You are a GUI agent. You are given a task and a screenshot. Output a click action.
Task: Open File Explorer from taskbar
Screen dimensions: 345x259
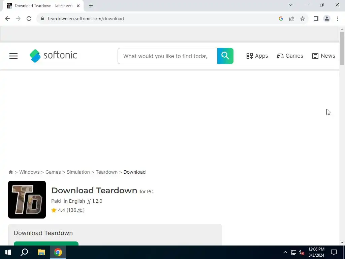tap(41, 252)
